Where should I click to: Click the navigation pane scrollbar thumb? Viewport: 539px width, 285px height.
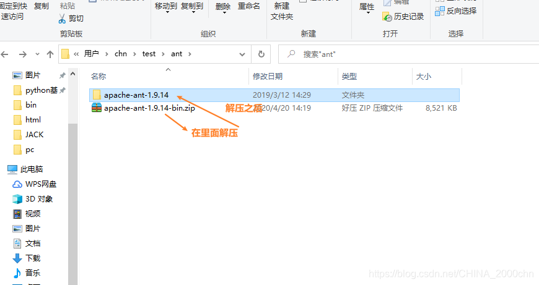[72, 204]
